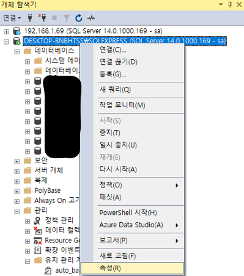This screenshot has width=244, height=276.
Task: Collapse the 유지 관리 계획 folder
Action: pyautogui.click(x=28, y=261)
